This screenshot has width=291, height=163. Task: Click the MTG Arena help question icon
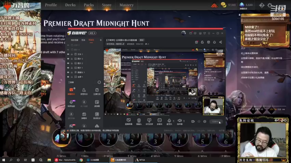(262, 5)
